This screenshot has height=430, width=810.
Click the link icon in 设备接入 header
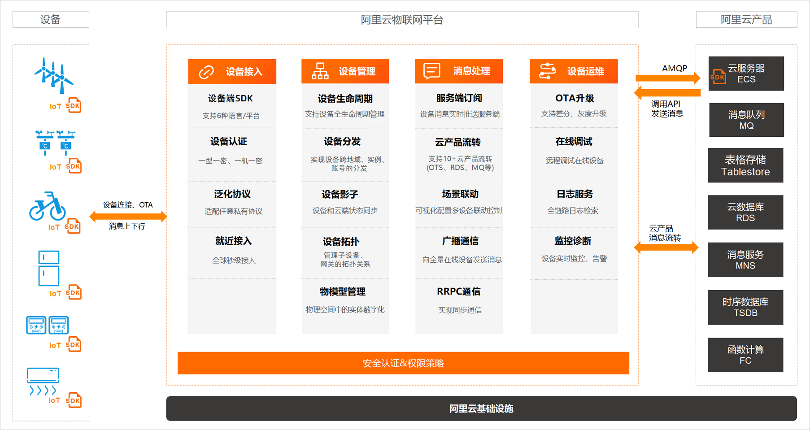[x=206, y=72]
